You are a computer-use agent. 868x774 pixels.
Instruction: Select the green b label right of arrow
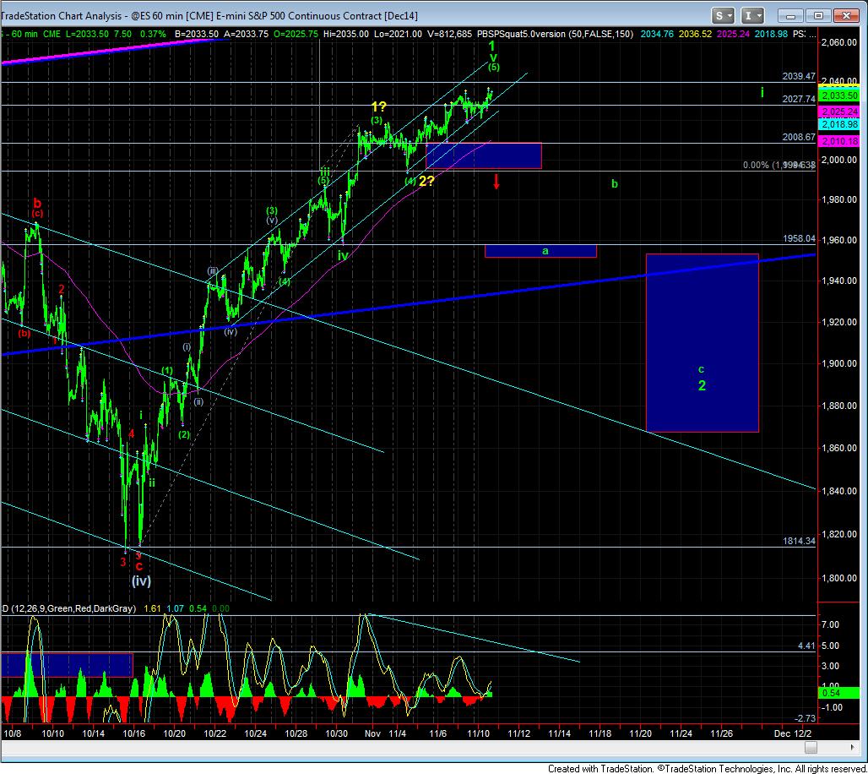point(615,184)
